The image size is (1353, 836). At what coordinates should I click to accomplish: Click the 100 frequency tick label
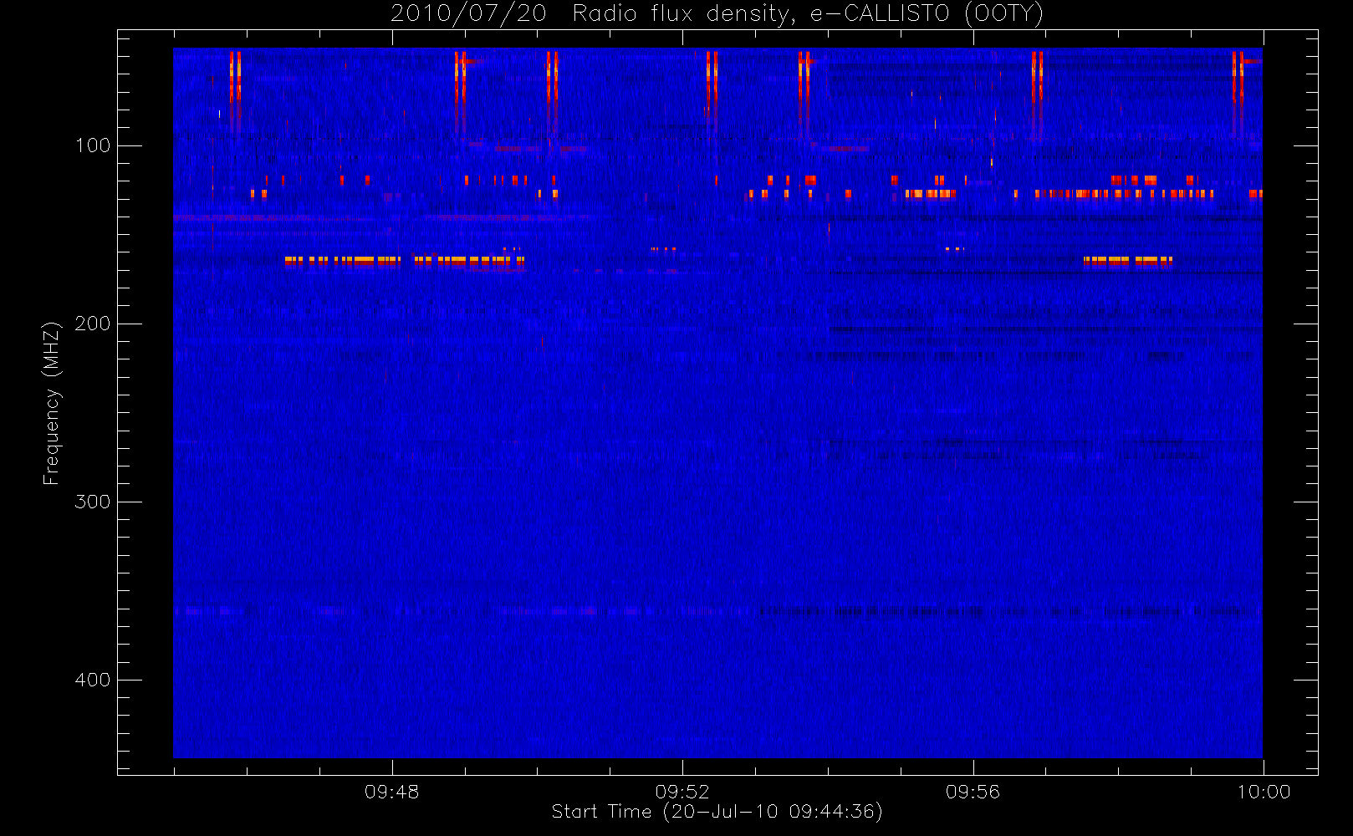tap(93, 145)
